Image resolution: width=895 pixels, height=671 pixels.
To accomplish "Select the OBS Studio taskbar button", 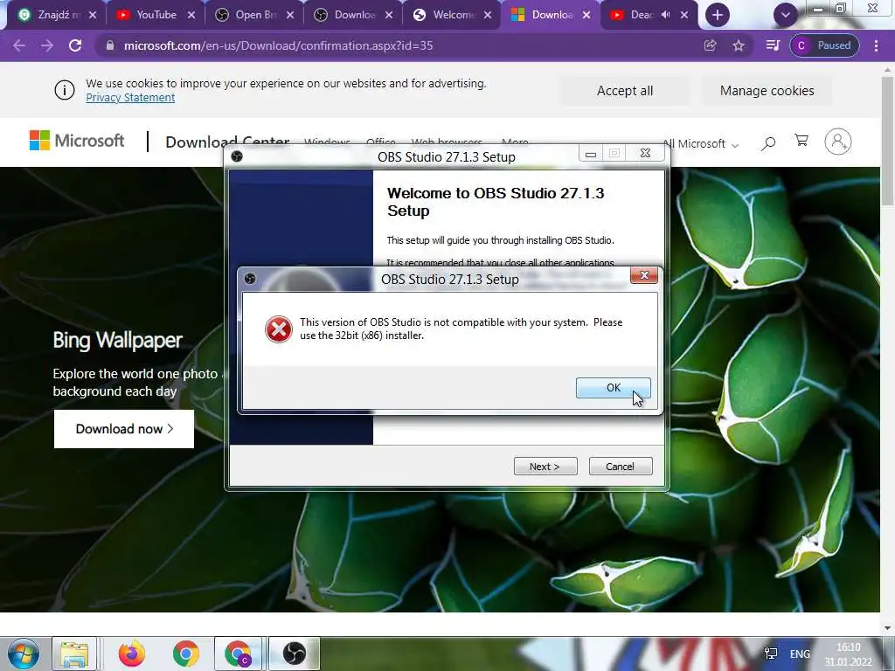I will point(295,654).
